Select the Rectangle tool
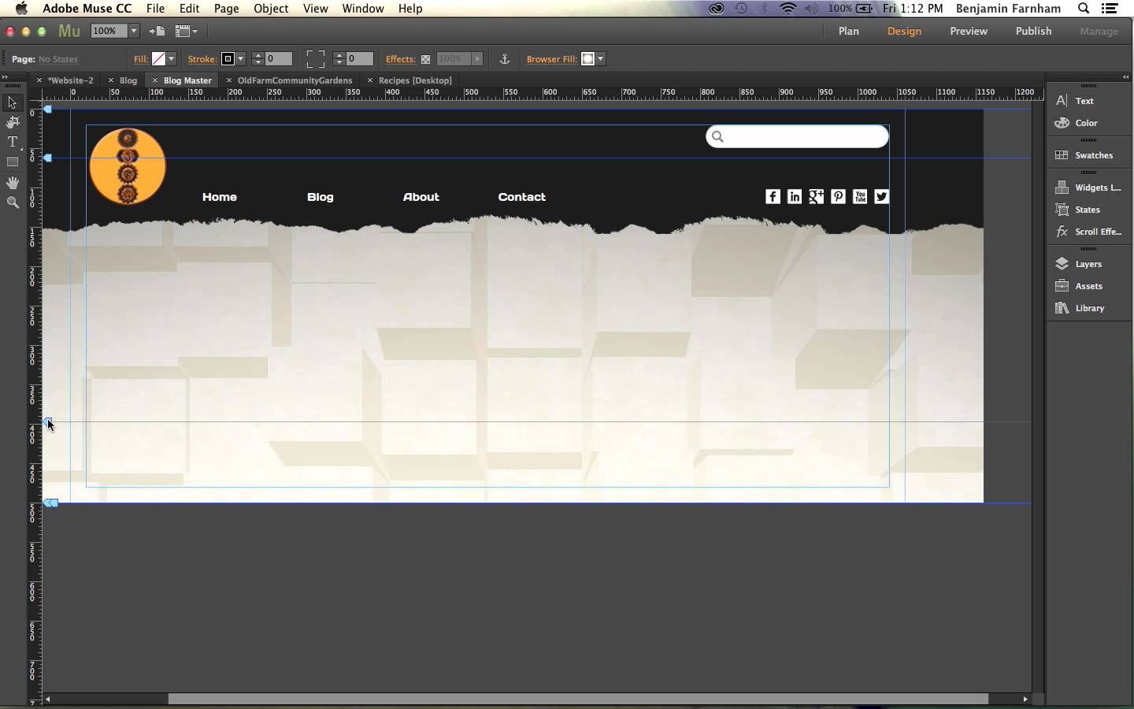 (x=13, y=162)
